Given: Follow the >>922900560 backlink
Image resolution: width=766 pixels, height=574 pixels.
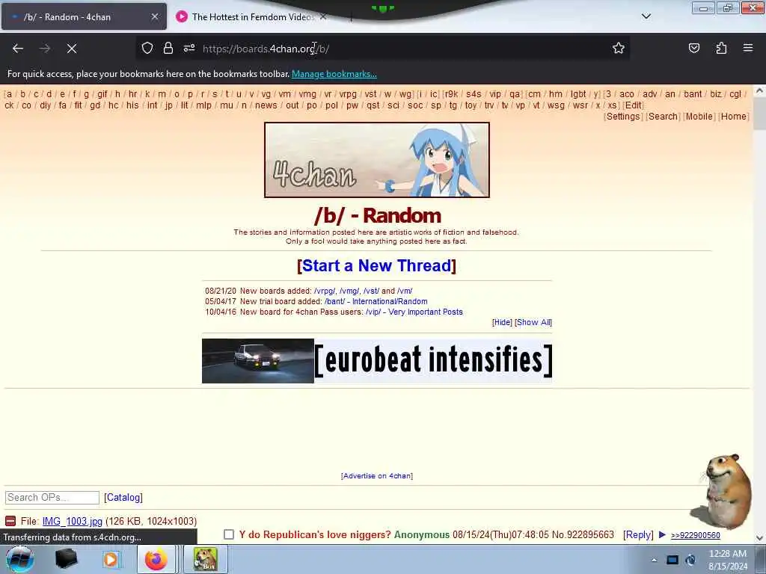Looking at the screenshot, I should [695, 535].
